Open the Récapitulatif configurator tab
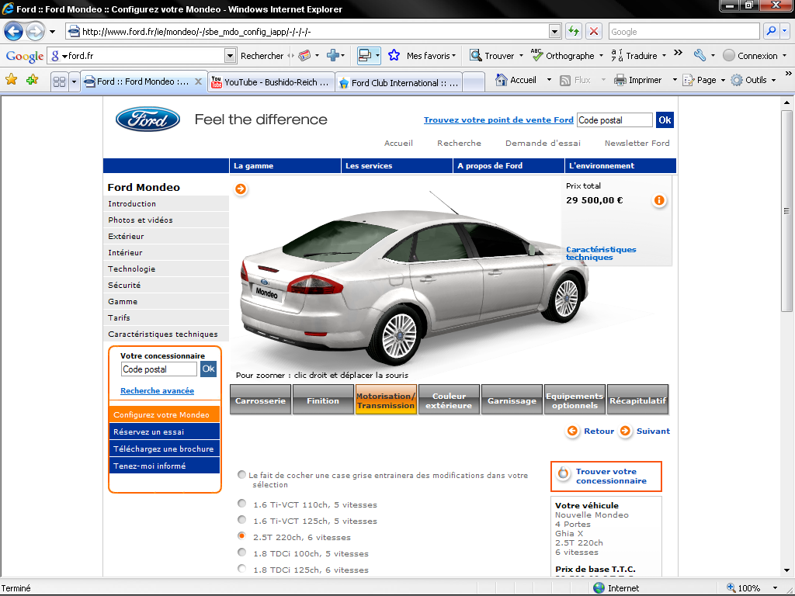Screen dimensions: 795x596 click(x=637, y=400)
